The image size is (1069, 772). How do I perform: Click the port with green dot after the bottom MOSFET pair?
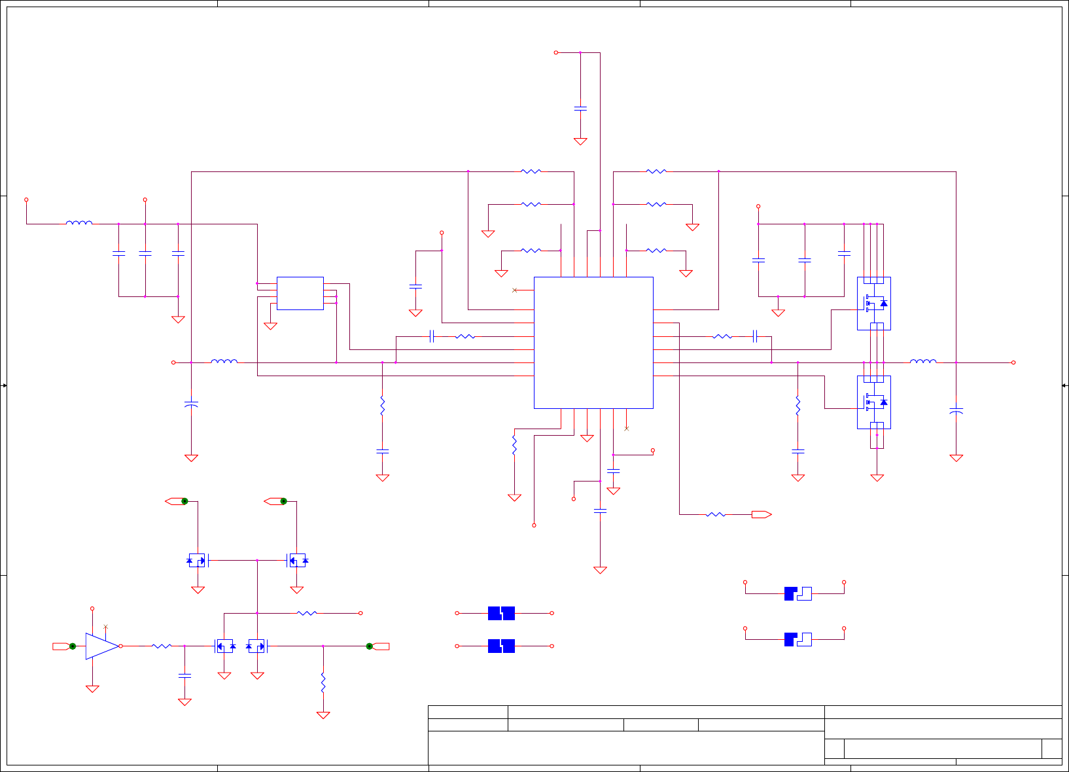coord(378,646)
